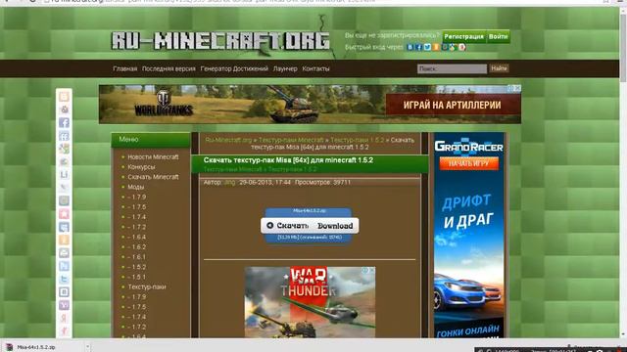627x352 pixels.
Task: Open Текстур-паки in the side menu
Action: pyautogui.click(x=147, y=286)
